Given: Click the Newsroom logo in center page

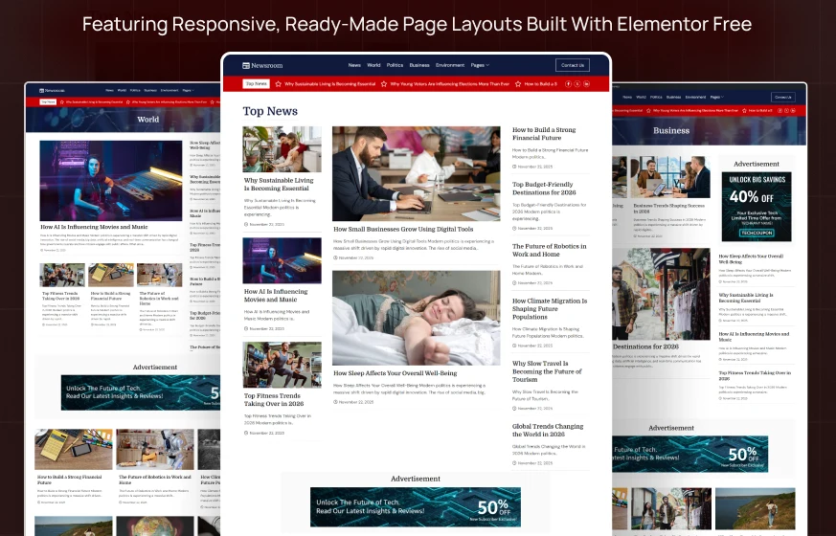Looking at the screenshot, I should tap(262, 65).
